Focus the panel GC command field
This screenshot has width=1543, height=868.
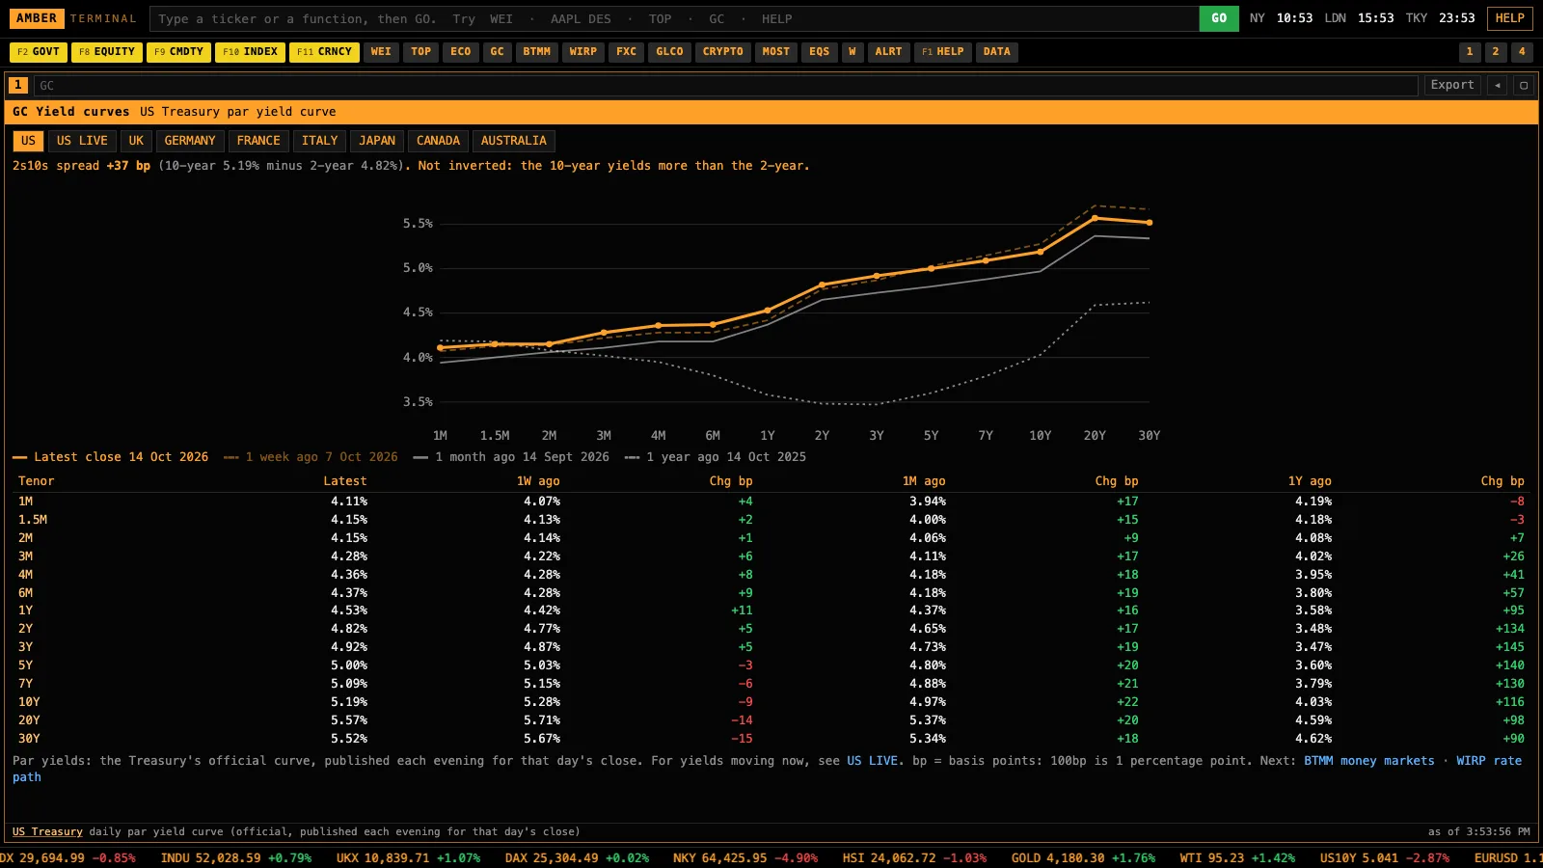pyautogui.click(x=726, y=86)
